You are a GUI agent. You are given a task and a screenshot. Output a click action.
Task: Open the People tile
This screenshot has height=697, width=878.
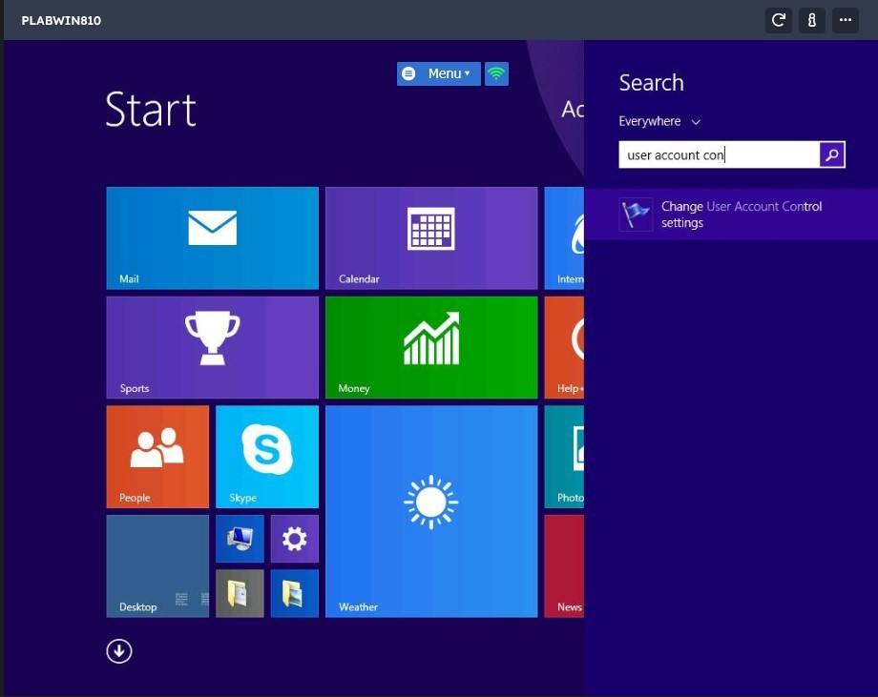pos(157,457)
